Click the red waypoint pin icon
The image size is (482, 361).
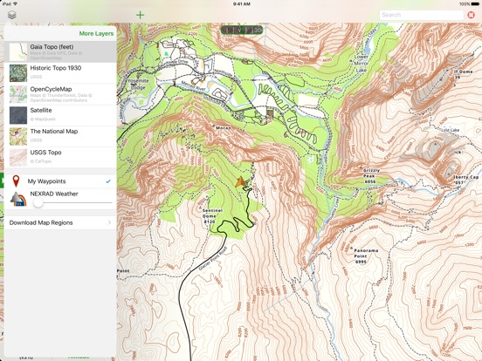click(16, 181)
